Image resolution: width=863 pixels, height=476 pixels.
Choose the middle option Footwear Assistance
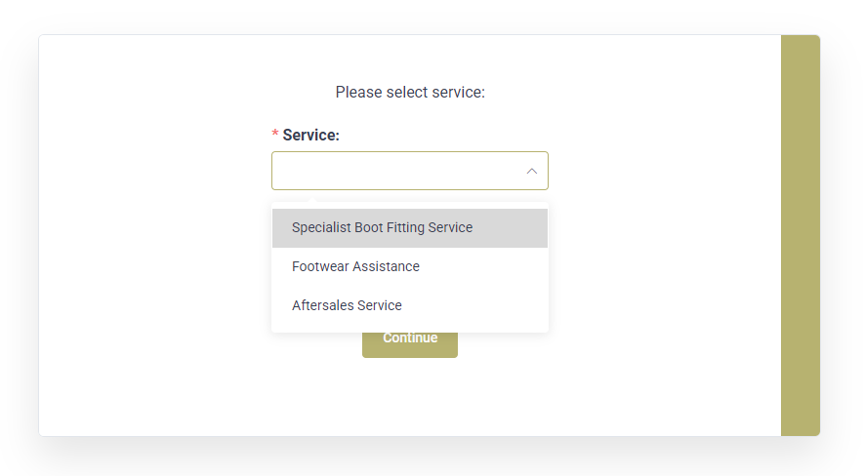click(410, 266)
